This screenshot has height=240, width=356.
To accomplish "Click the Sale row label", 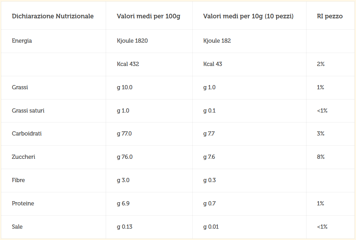I will tap(17, 227).
